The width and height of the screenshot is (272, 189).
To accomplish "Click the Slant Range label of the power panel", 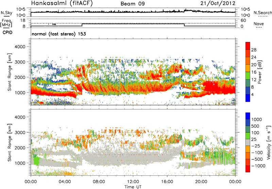I will 10,72.
